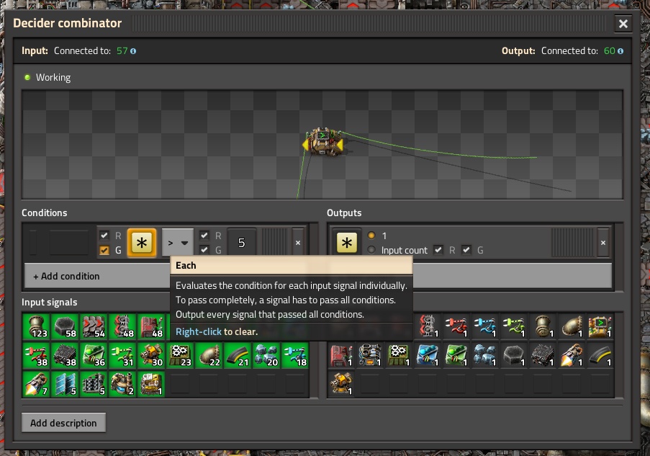Select the iron ore output signal

(485, 356)
